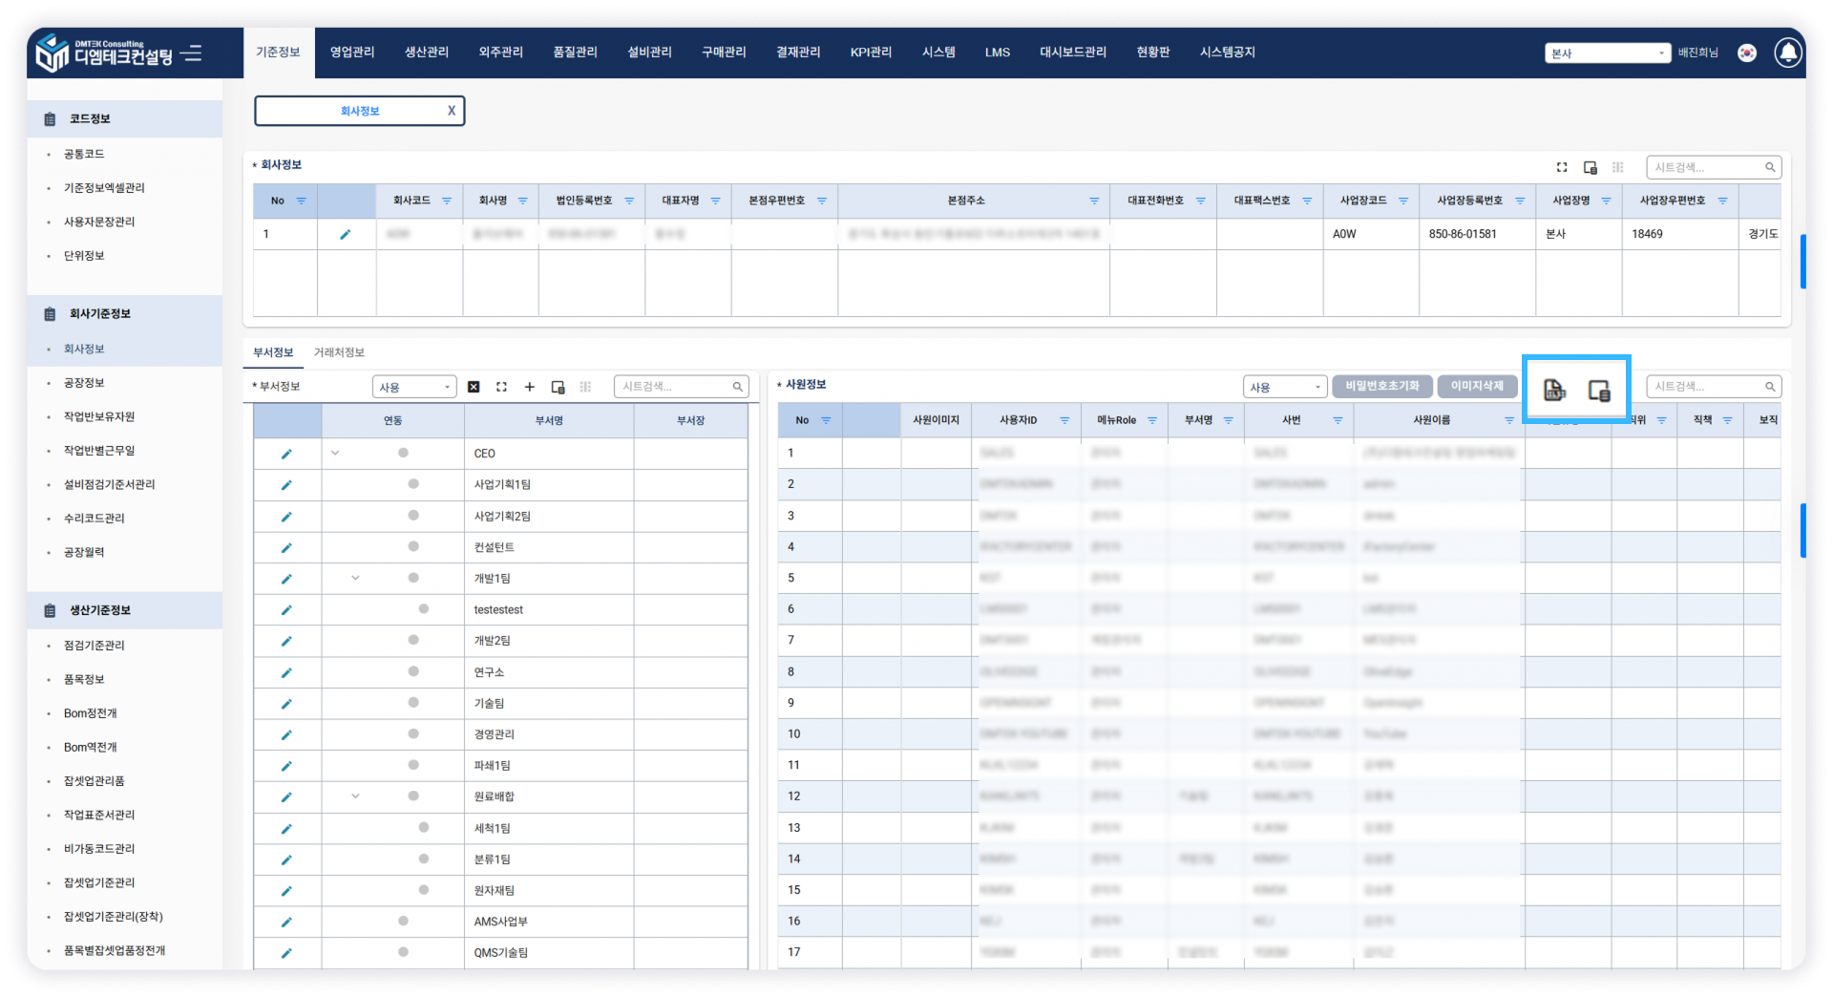Open 사용 dropdown in 사원정보 panel
This screenshot has width=1833, height=997.
point(1285,387)
